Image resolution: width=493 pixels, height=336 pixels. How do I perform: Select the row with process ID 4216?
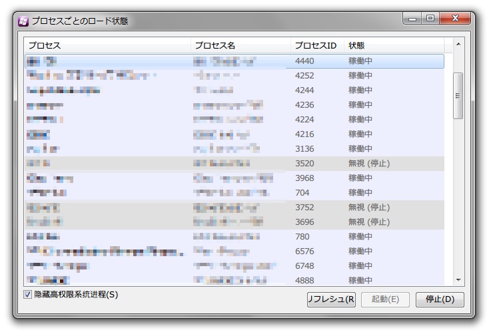[x=235, y=134]
